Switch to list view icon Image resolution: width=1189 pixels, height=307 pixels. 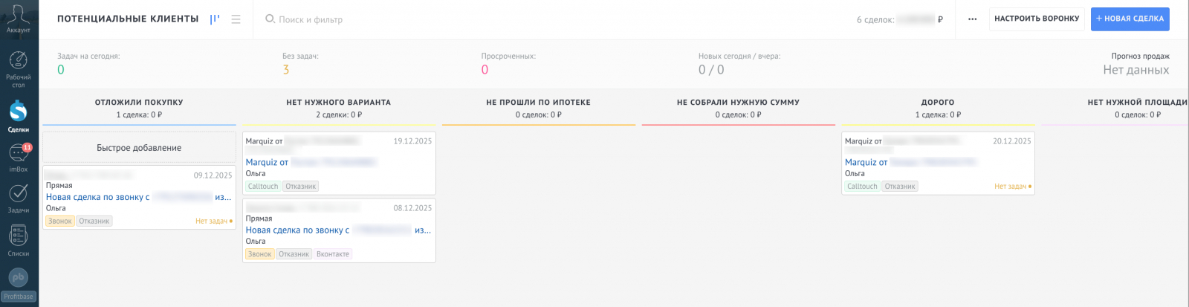click(236, 19)
